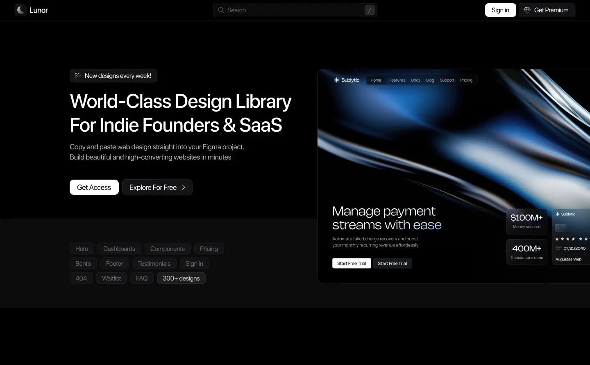Click the sparkle icon beside New designs
590x365 pixels.
(78, 76)
